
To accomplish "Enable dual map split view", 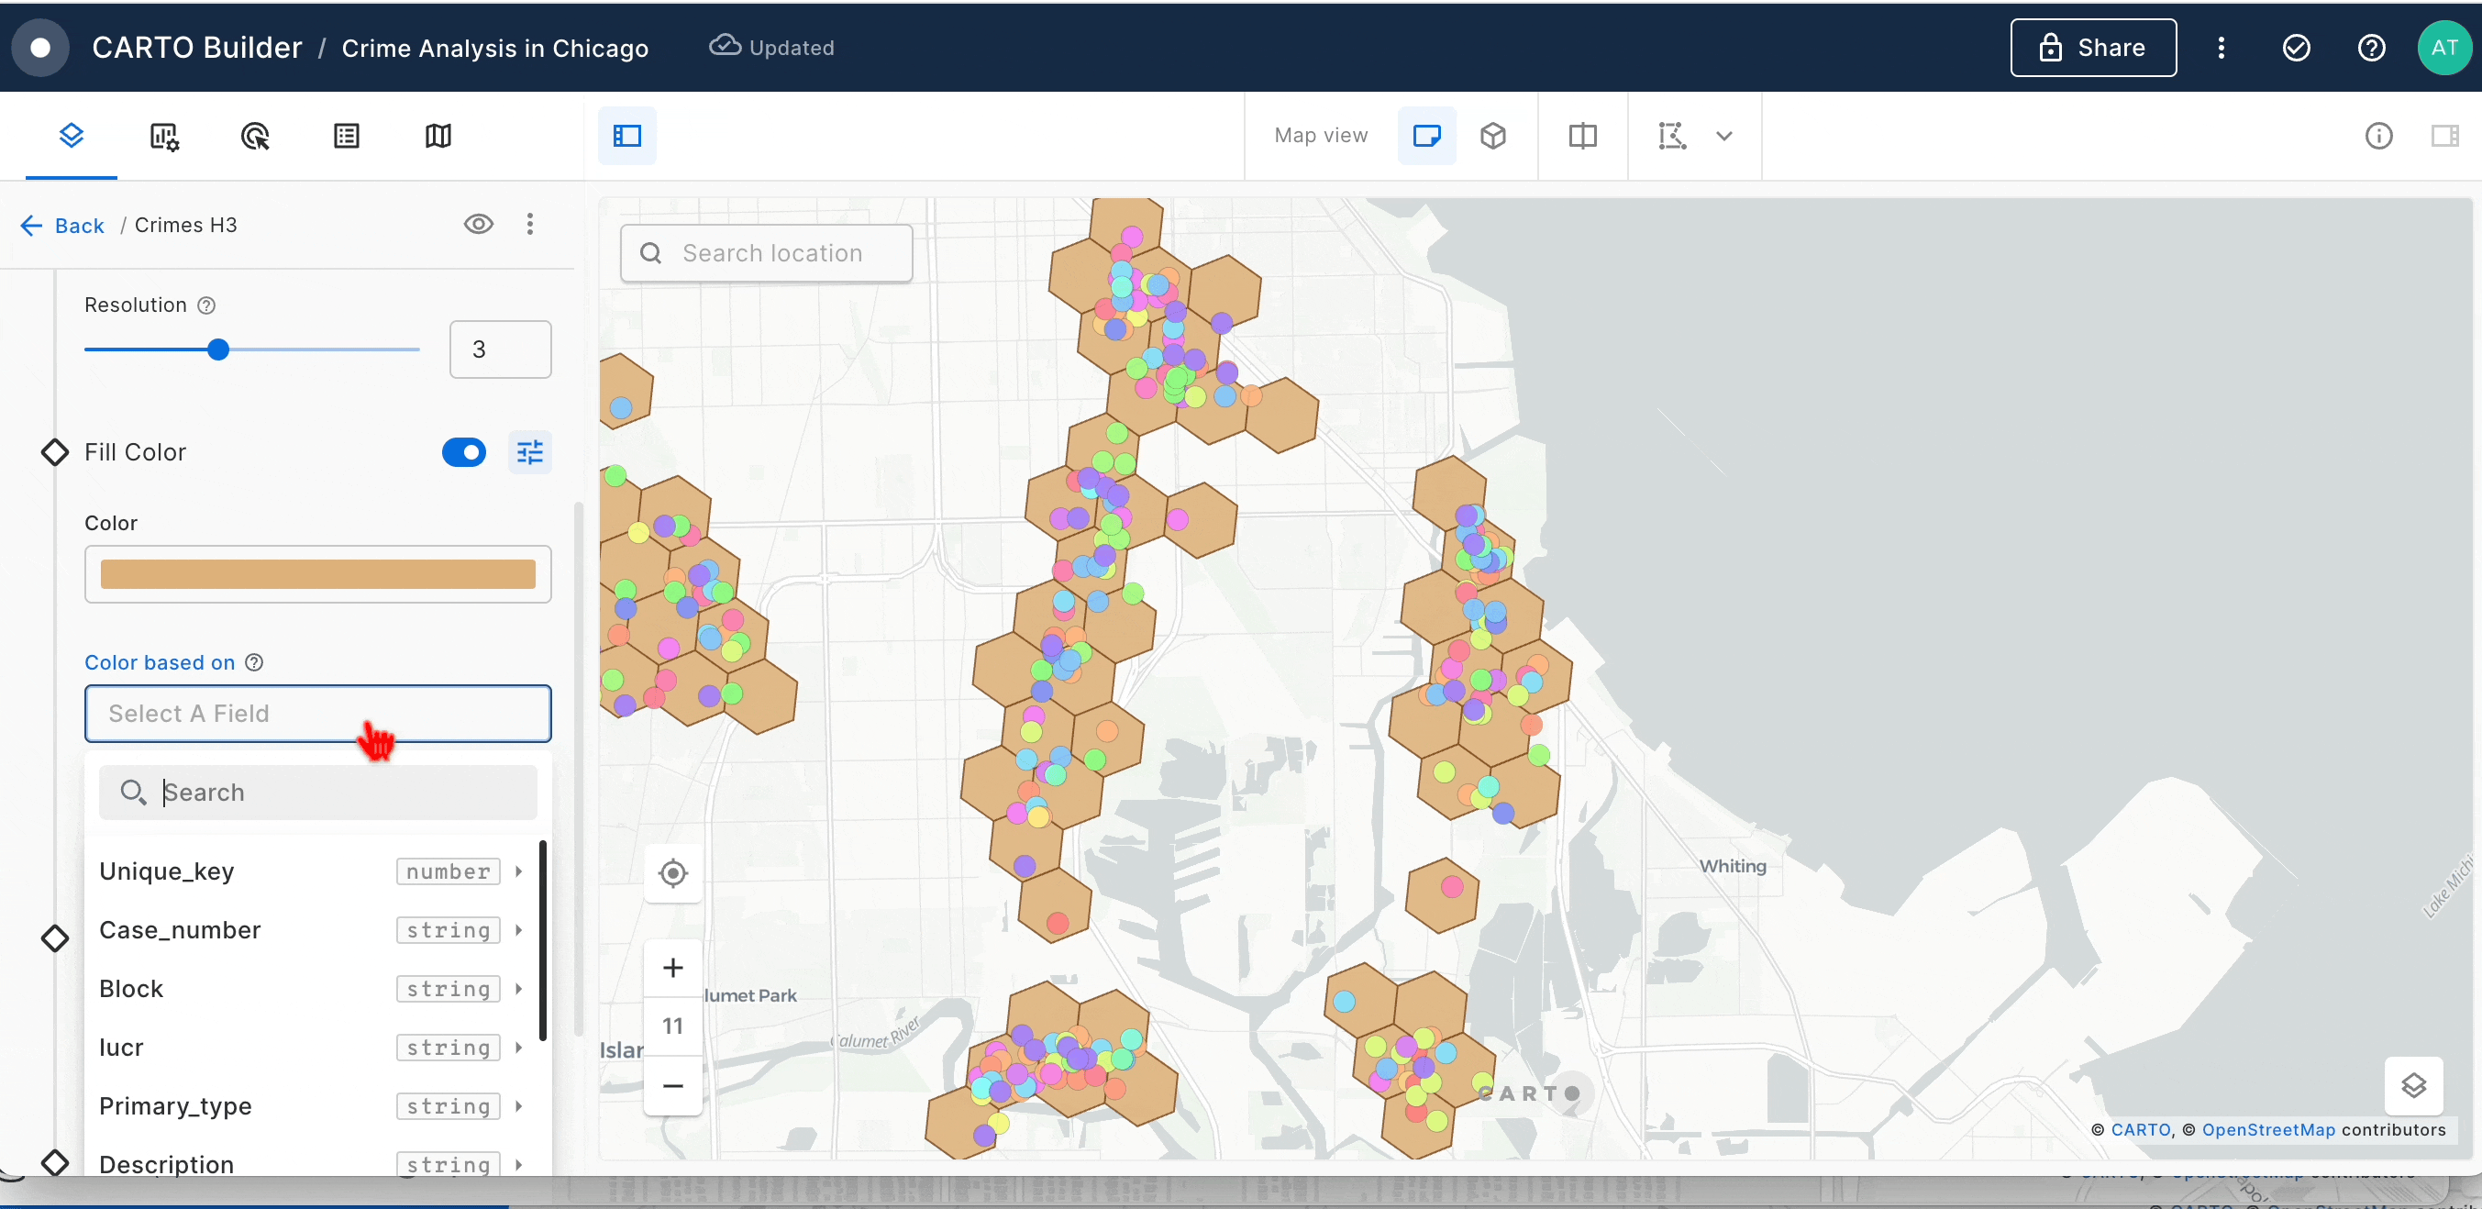I will point(1583,136).
